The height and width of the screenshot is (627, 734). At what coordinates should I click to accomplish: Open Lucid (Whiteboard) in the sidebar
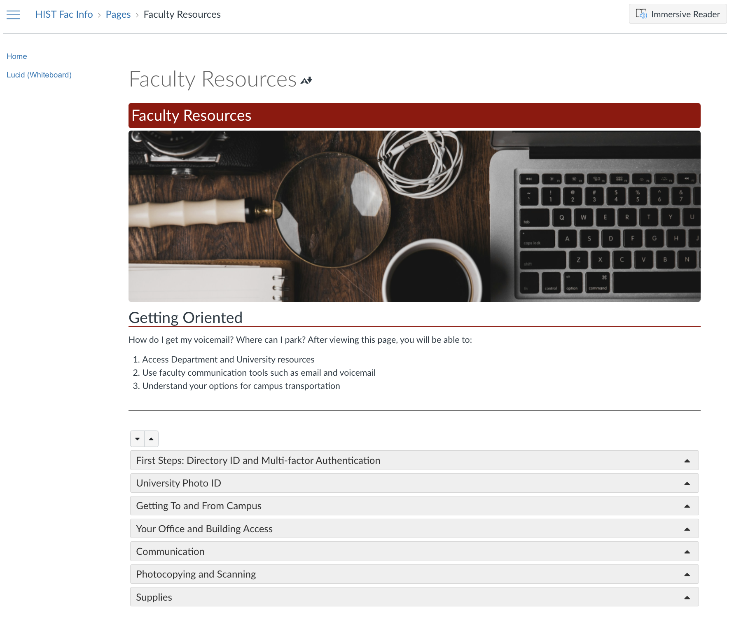(x=39, y=75)
